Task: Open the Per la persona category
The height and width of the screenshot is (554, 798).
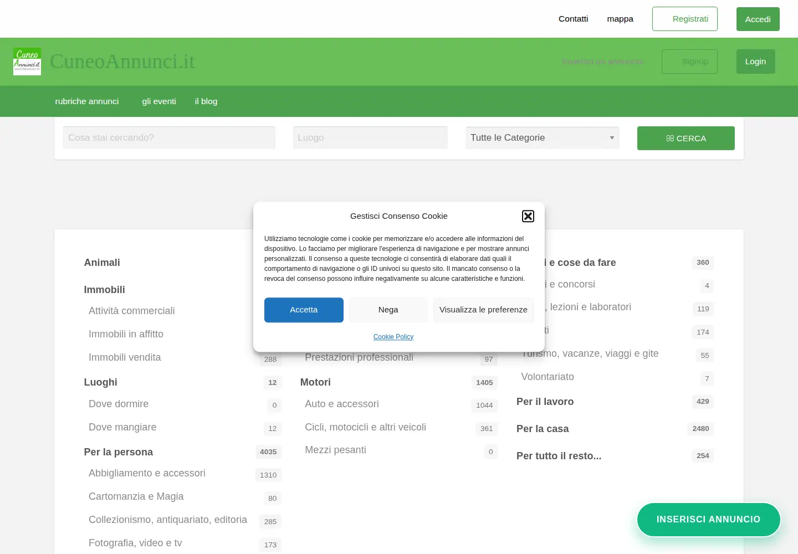Action: click(119, 452)
